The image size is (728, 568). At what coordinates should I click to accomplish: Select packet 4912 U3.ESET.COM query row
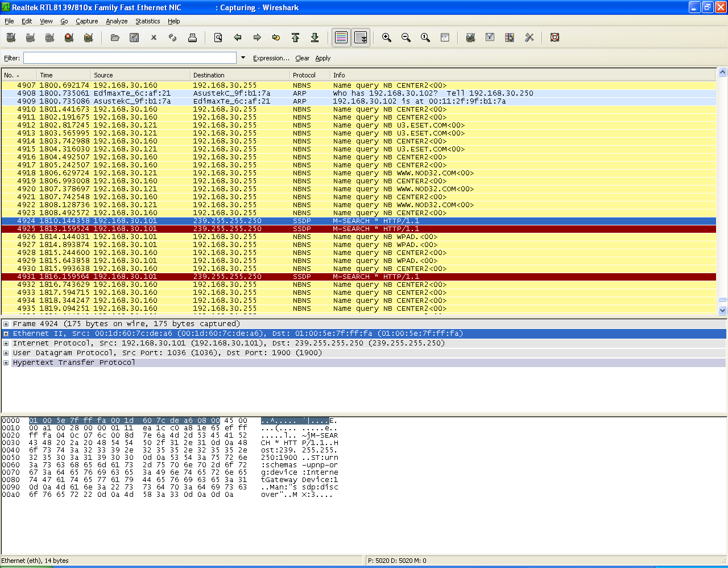coord(358,125)
